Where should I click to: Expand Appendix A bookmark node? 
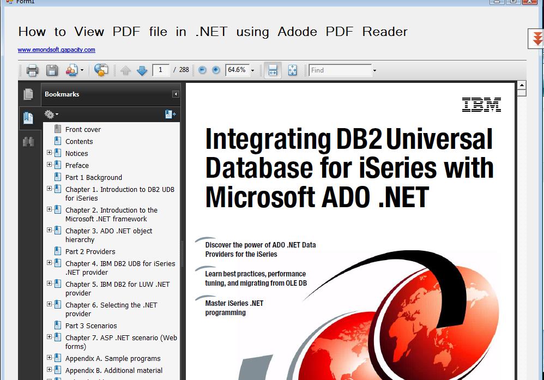coord(49,358)
